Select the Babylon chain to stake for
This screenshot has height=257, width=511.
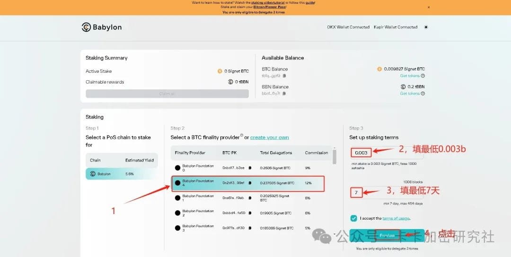pos(122,174)
